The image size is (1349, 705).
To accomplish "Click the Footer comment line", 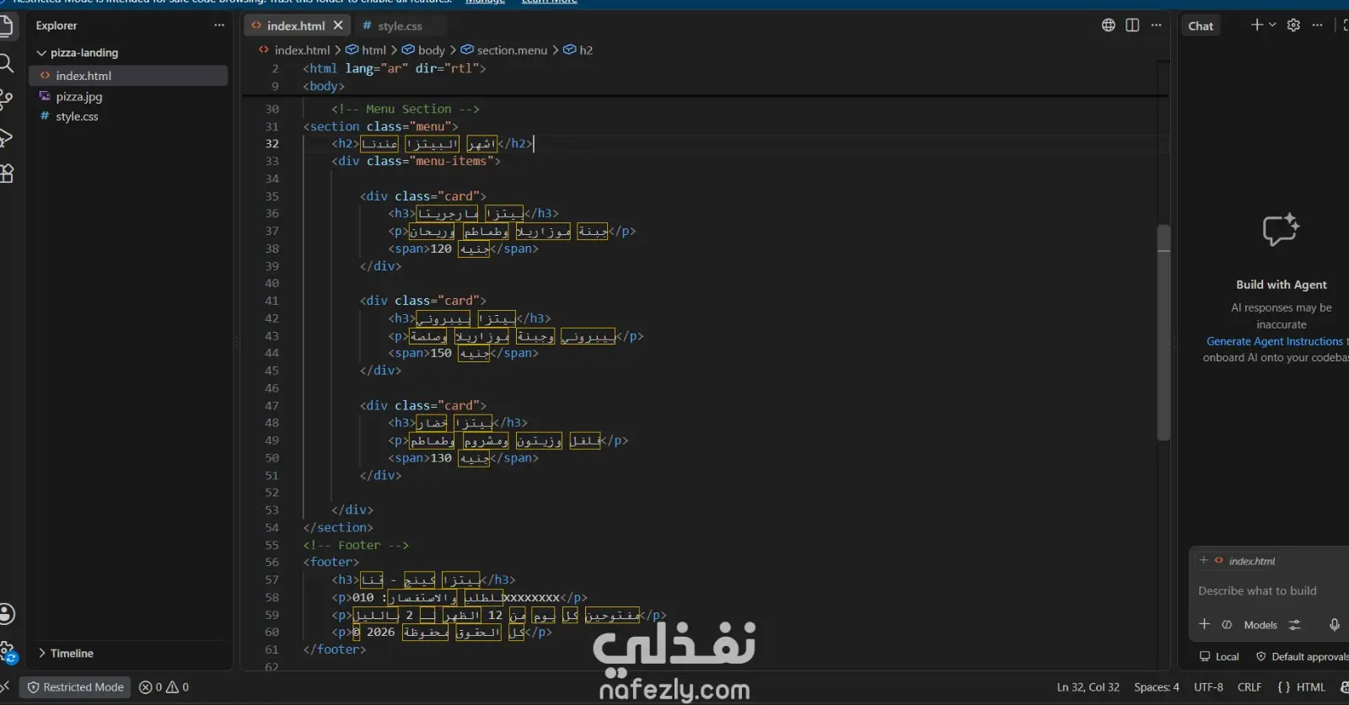I will tap(356, 545).
